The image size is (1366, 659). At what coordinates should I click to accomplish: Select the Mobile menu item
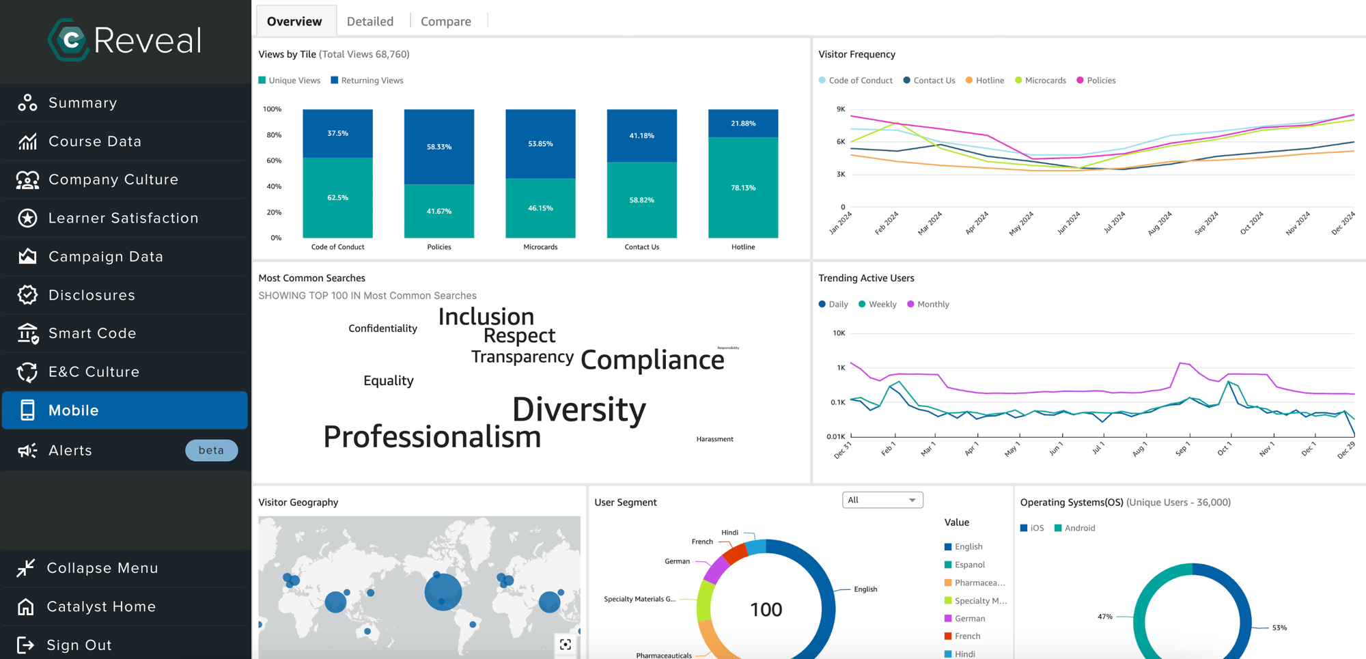pyautogui.click(x=125, y=410)
